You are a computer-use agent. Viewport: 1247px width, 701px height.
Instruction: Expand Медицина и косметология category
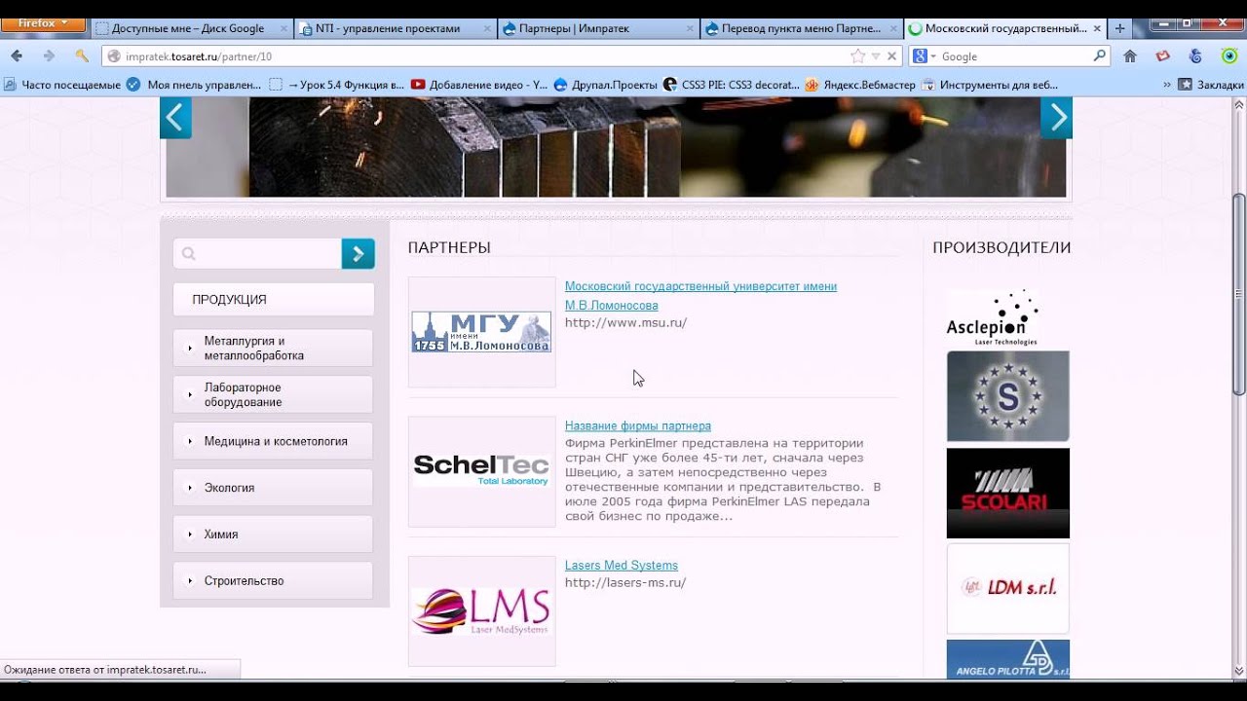click(274, 441)
